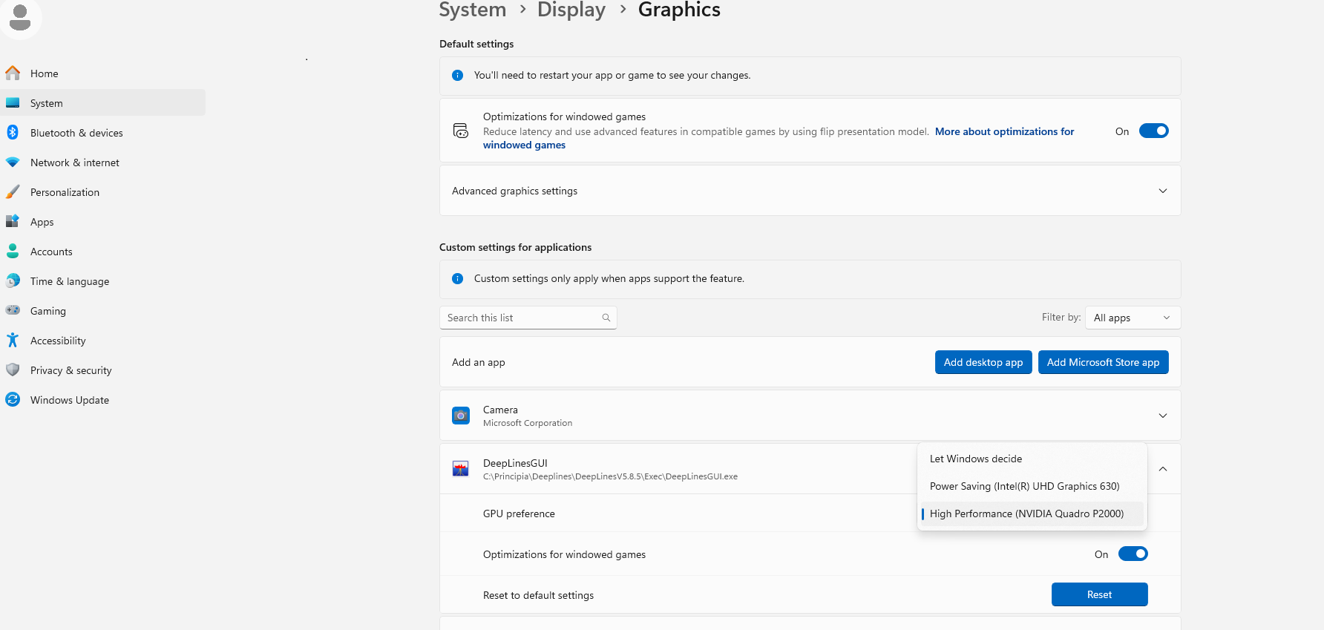Click Add desktop app button
Viewport: 1324px width, 630px height.
point(983,362)
